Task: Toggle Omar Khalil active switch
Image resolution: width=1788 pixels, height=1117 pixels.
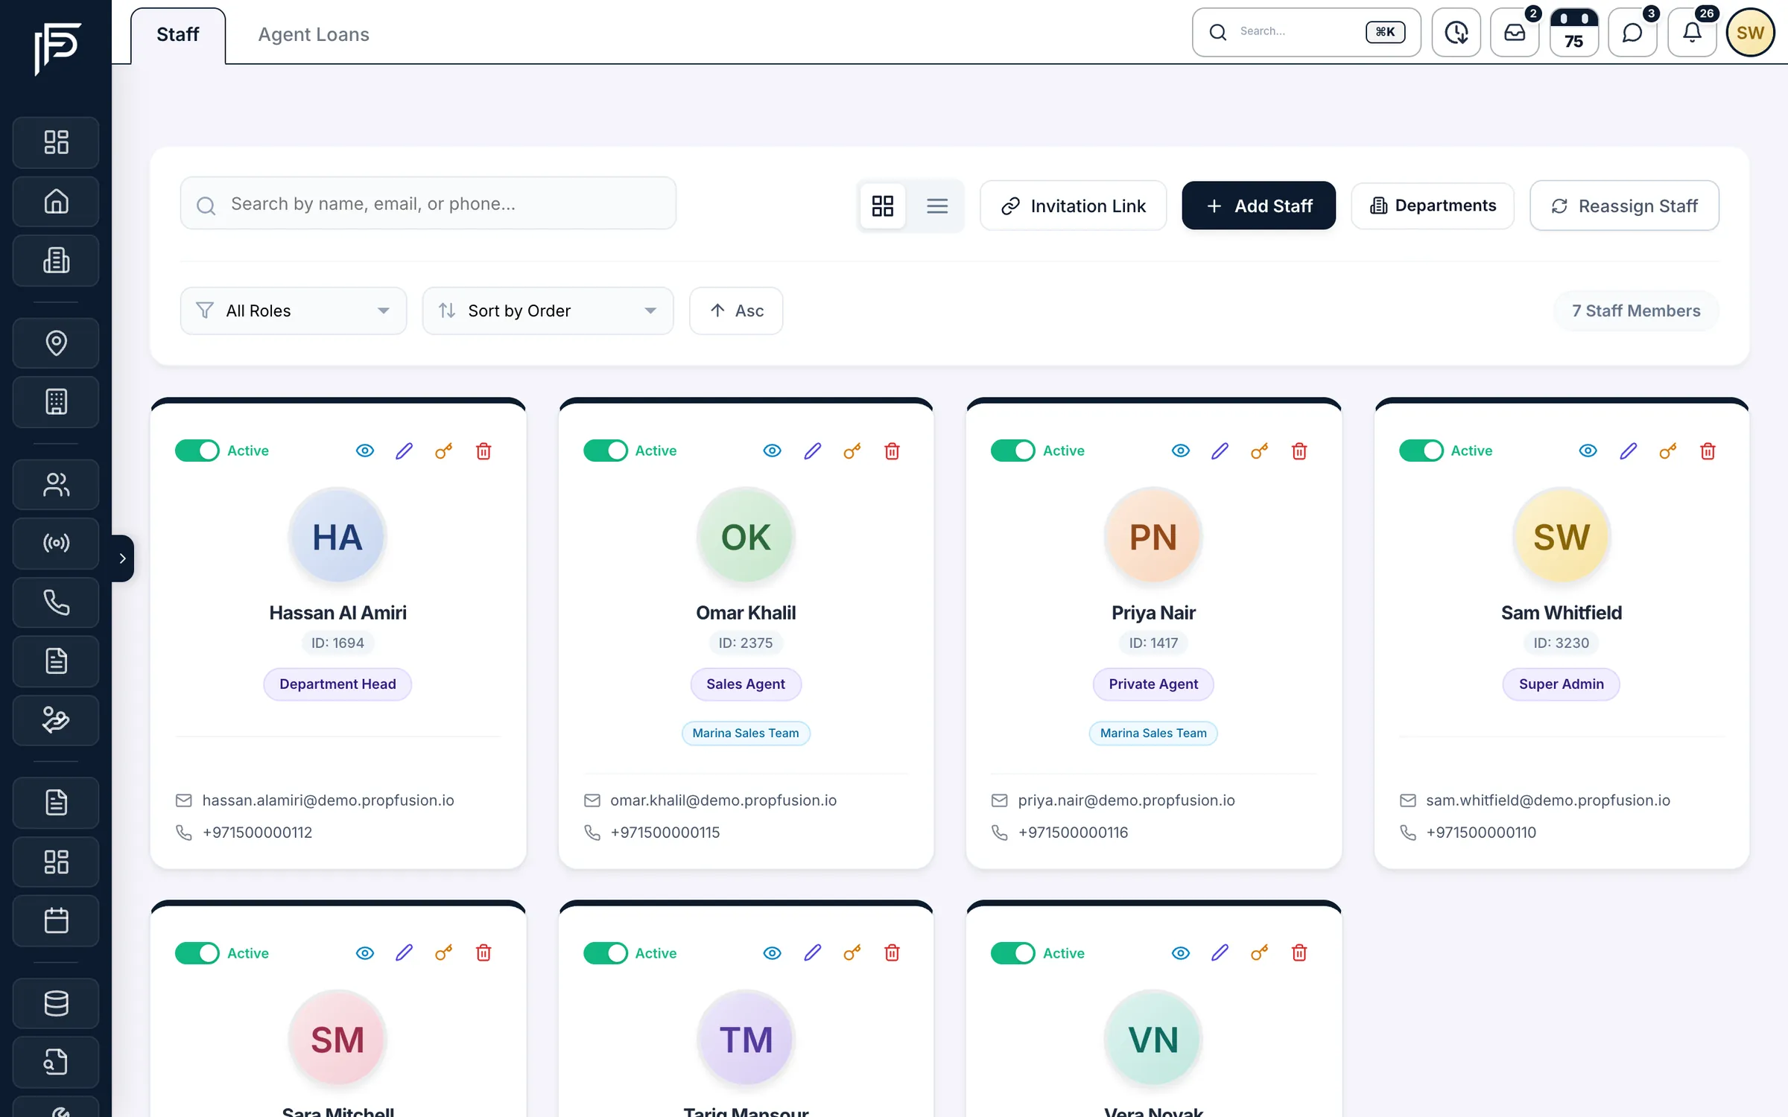Action: pos(606,451)
